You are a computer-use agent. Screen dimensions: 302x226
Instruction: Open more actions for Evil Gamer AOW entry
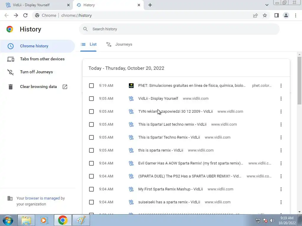point(281,163)
